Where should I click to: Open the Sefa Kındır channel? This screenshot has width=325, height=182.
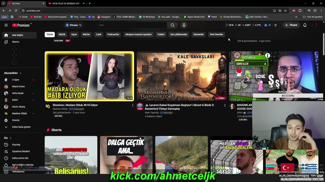point(19,93)
